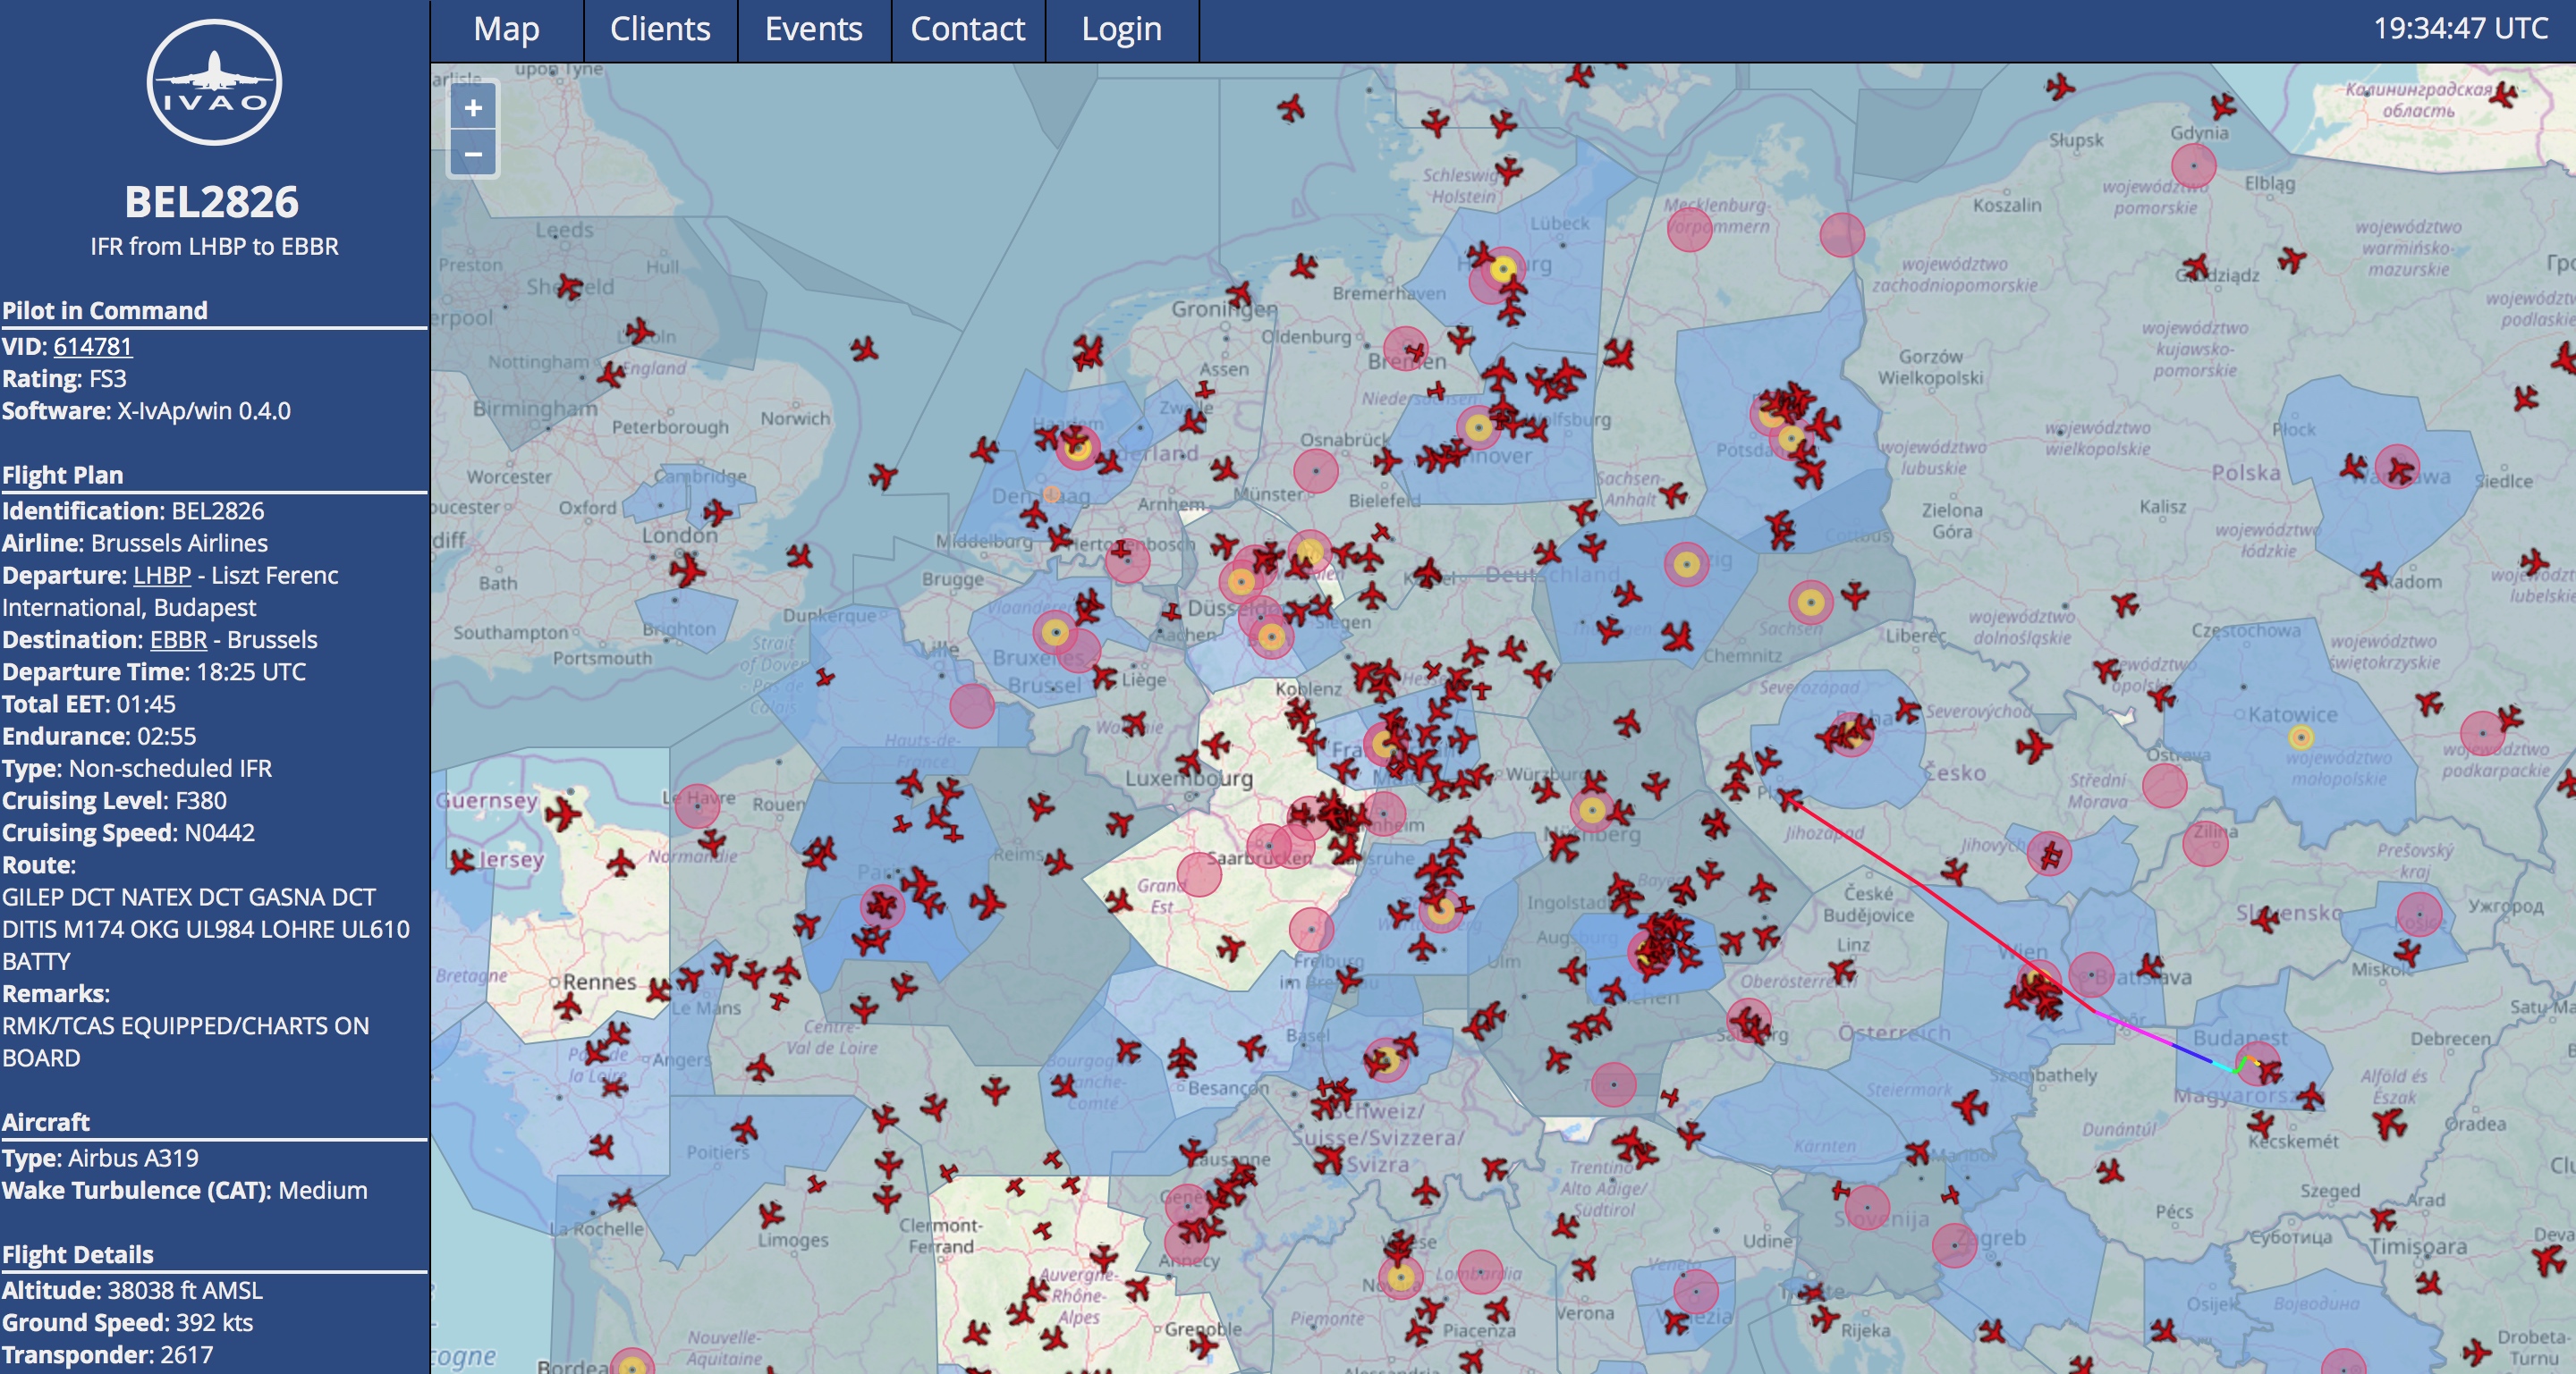2576x1374 pixels.
Task: Click 'Airline: Brussels Airlines' row
Action: pyautogui.click(x=135, y=544)
